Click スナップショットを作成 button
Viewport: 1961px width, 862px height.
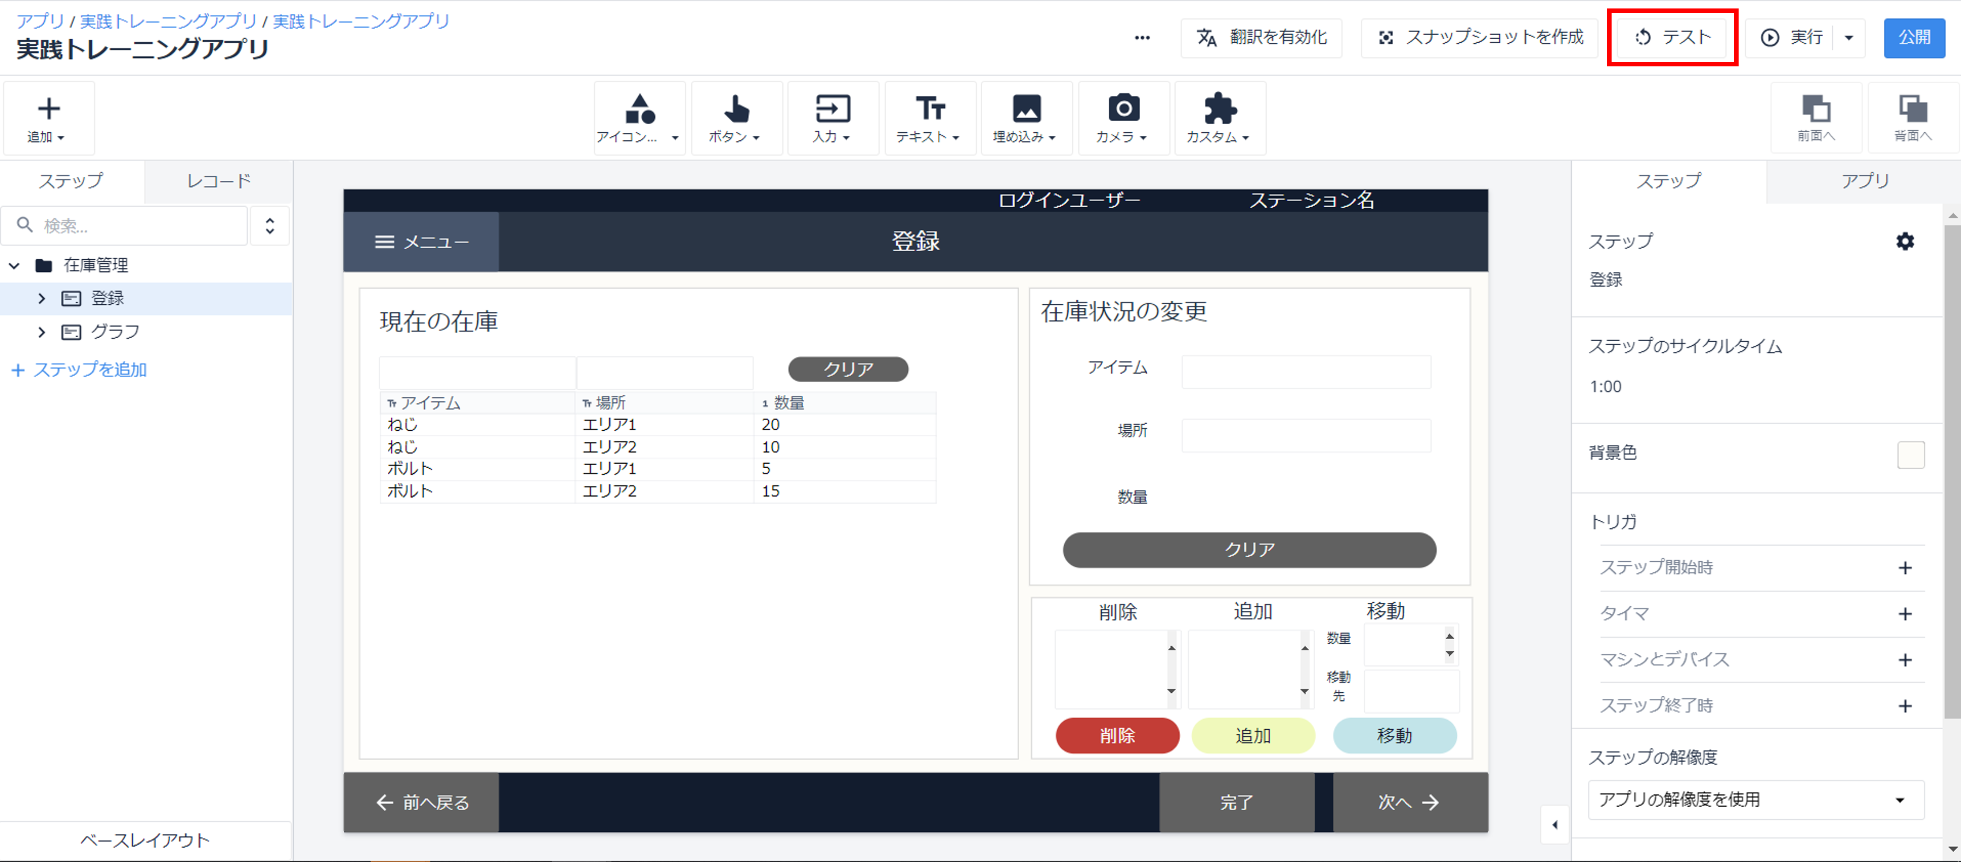[1479, 37]
